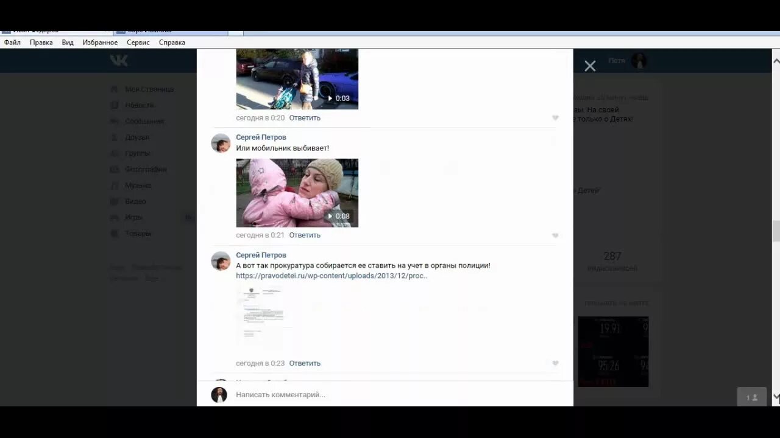Screen dimensions: 780x438
Task: Click the avatar beside the прокуратура comment
Action: (221, 261)
